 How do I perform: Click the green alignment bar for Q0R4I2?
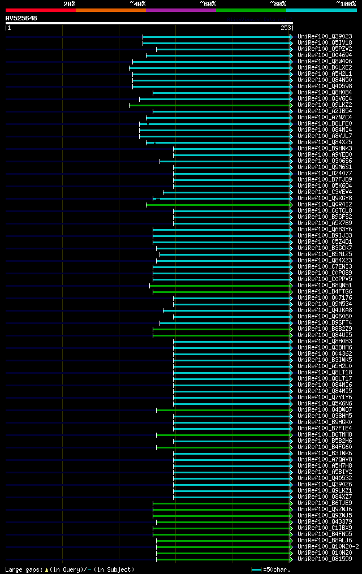(219, 205)
